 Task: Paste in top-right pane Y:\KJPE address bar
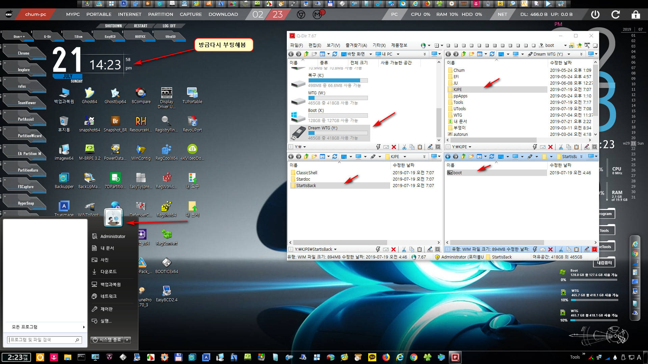pyautogui.click(x=576, y=147)
